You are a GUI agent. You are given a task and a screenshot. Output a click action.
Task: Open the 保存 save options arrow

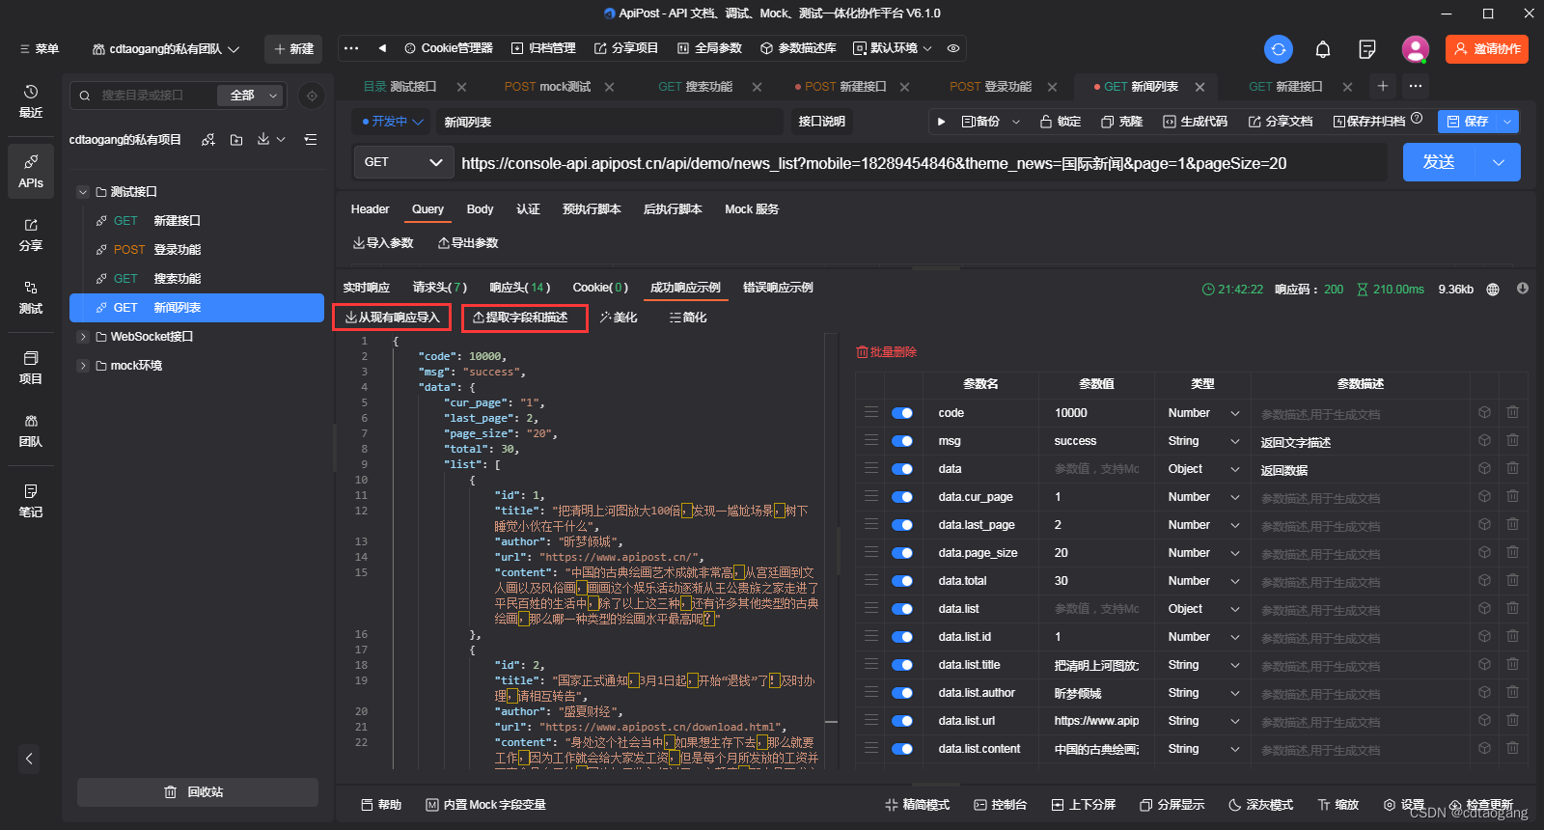point(1508,122)
